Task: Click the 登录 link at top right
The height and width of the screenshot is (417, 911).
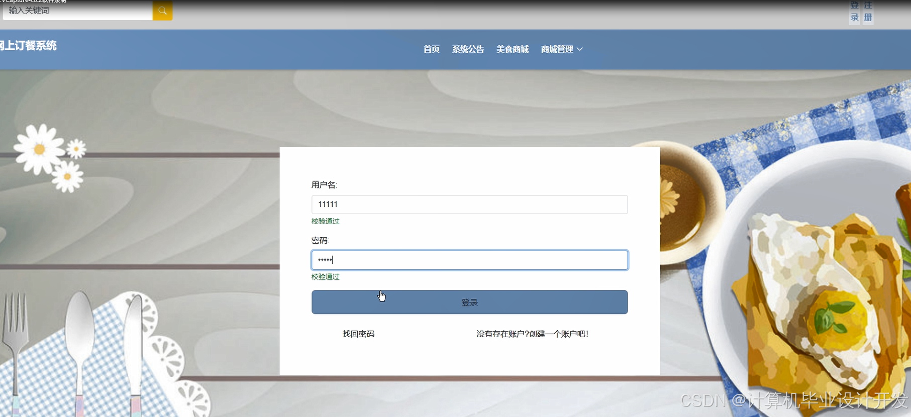Action: tap(854, 12)
